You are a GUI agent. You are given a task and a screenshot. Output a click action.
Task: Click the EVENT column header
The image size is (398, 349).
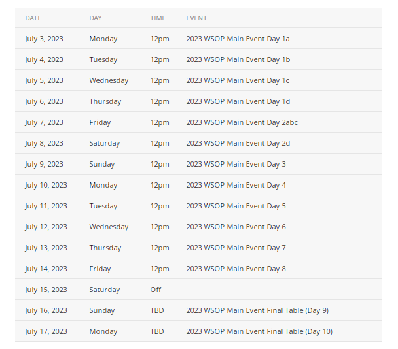pyautogui.click(x=196, y=18)
